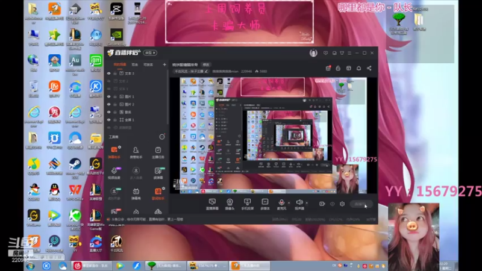Click the live preview canvas thumbnail
Viewport: 482px width, 271px height.
click(x=274, y=135)
